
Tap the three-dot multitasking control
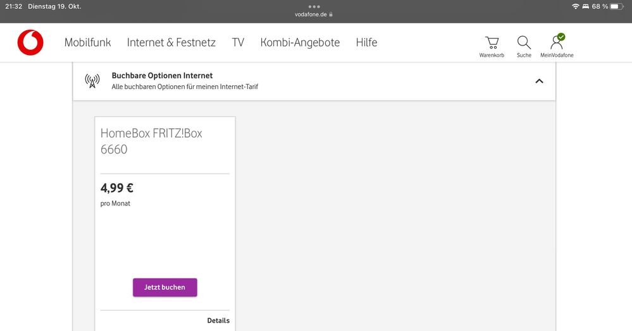(314, 6)
